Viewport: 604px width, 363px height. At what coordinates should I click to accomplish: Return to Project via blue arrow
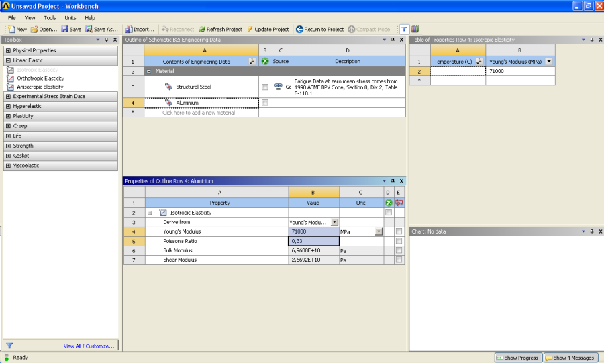point(319,30)
